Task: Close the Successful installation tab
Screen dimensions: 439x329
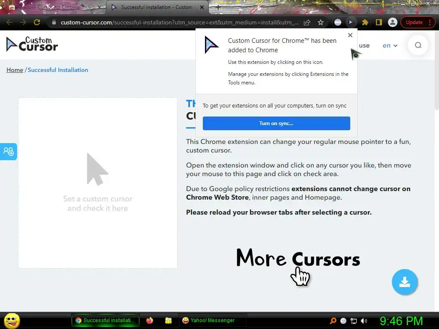Action: [x=202, y=7]
